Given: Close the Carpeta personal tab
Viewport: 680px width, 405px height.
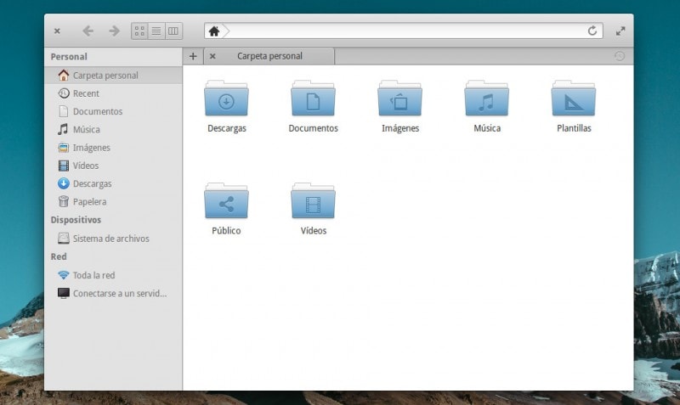Looking at the screenshot, I should point(212,56).
